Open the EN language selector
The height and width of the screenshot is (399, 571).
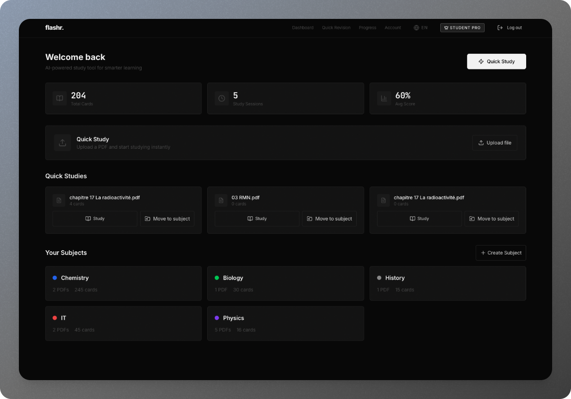(420, 27)
